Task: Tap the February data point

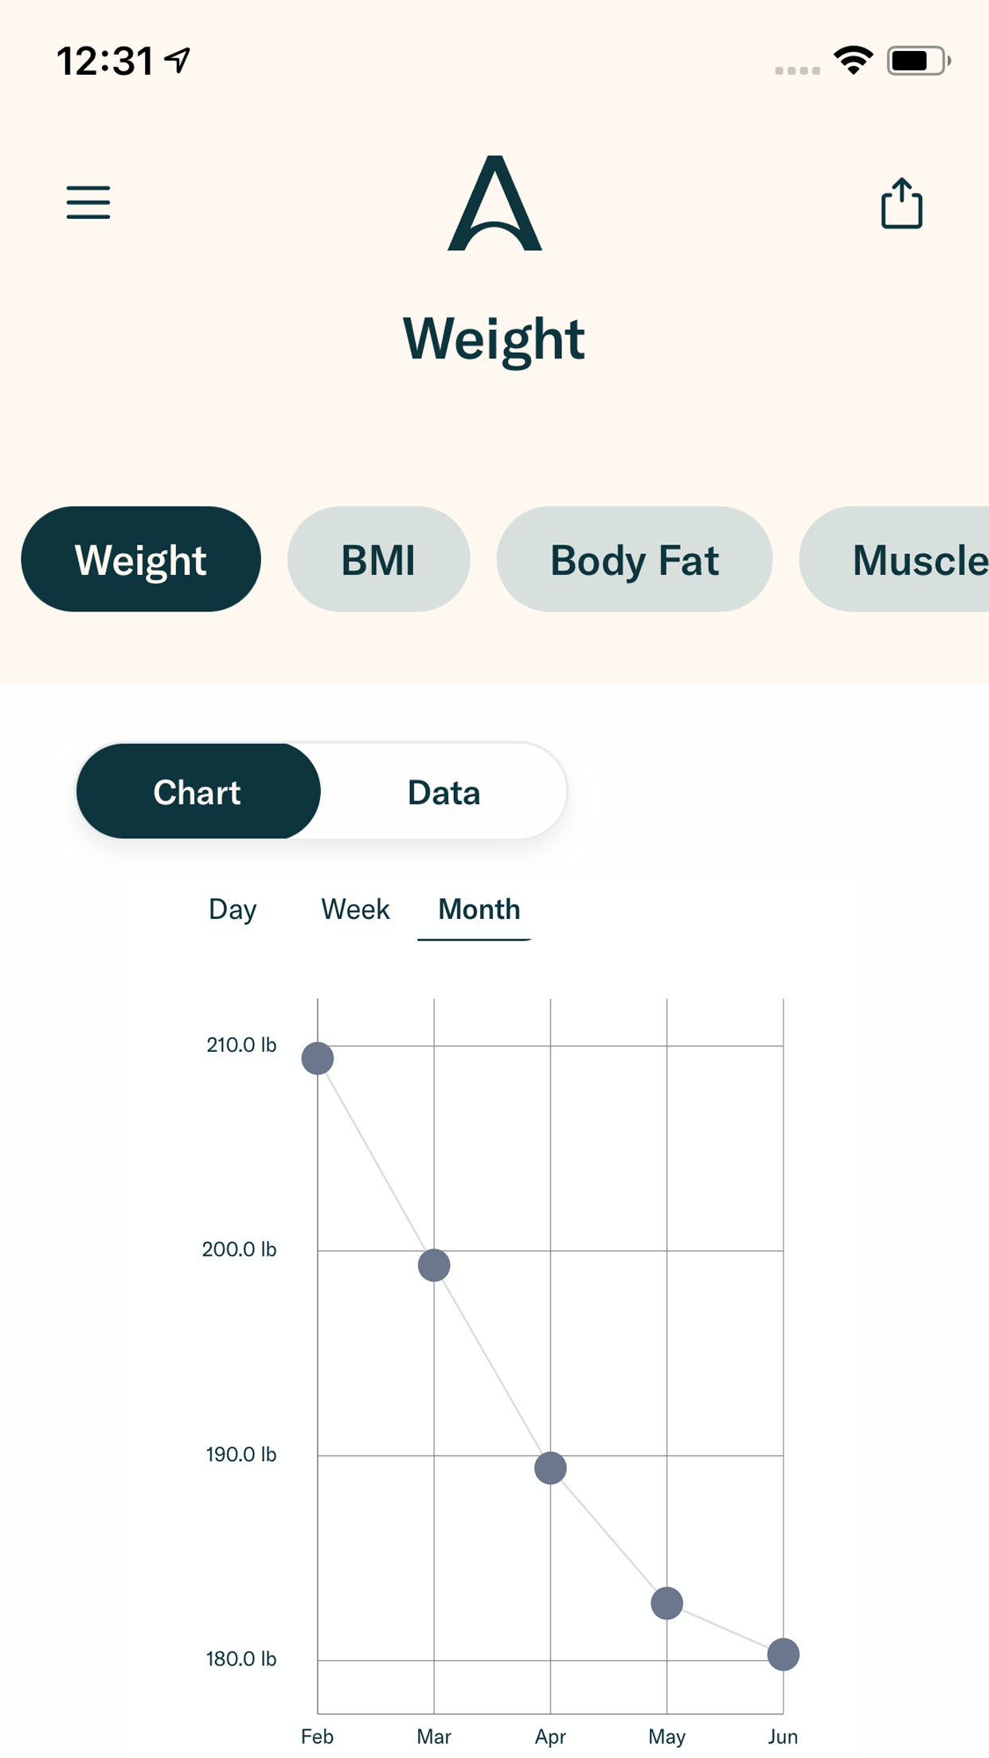Action: (x=318, y=1059)
